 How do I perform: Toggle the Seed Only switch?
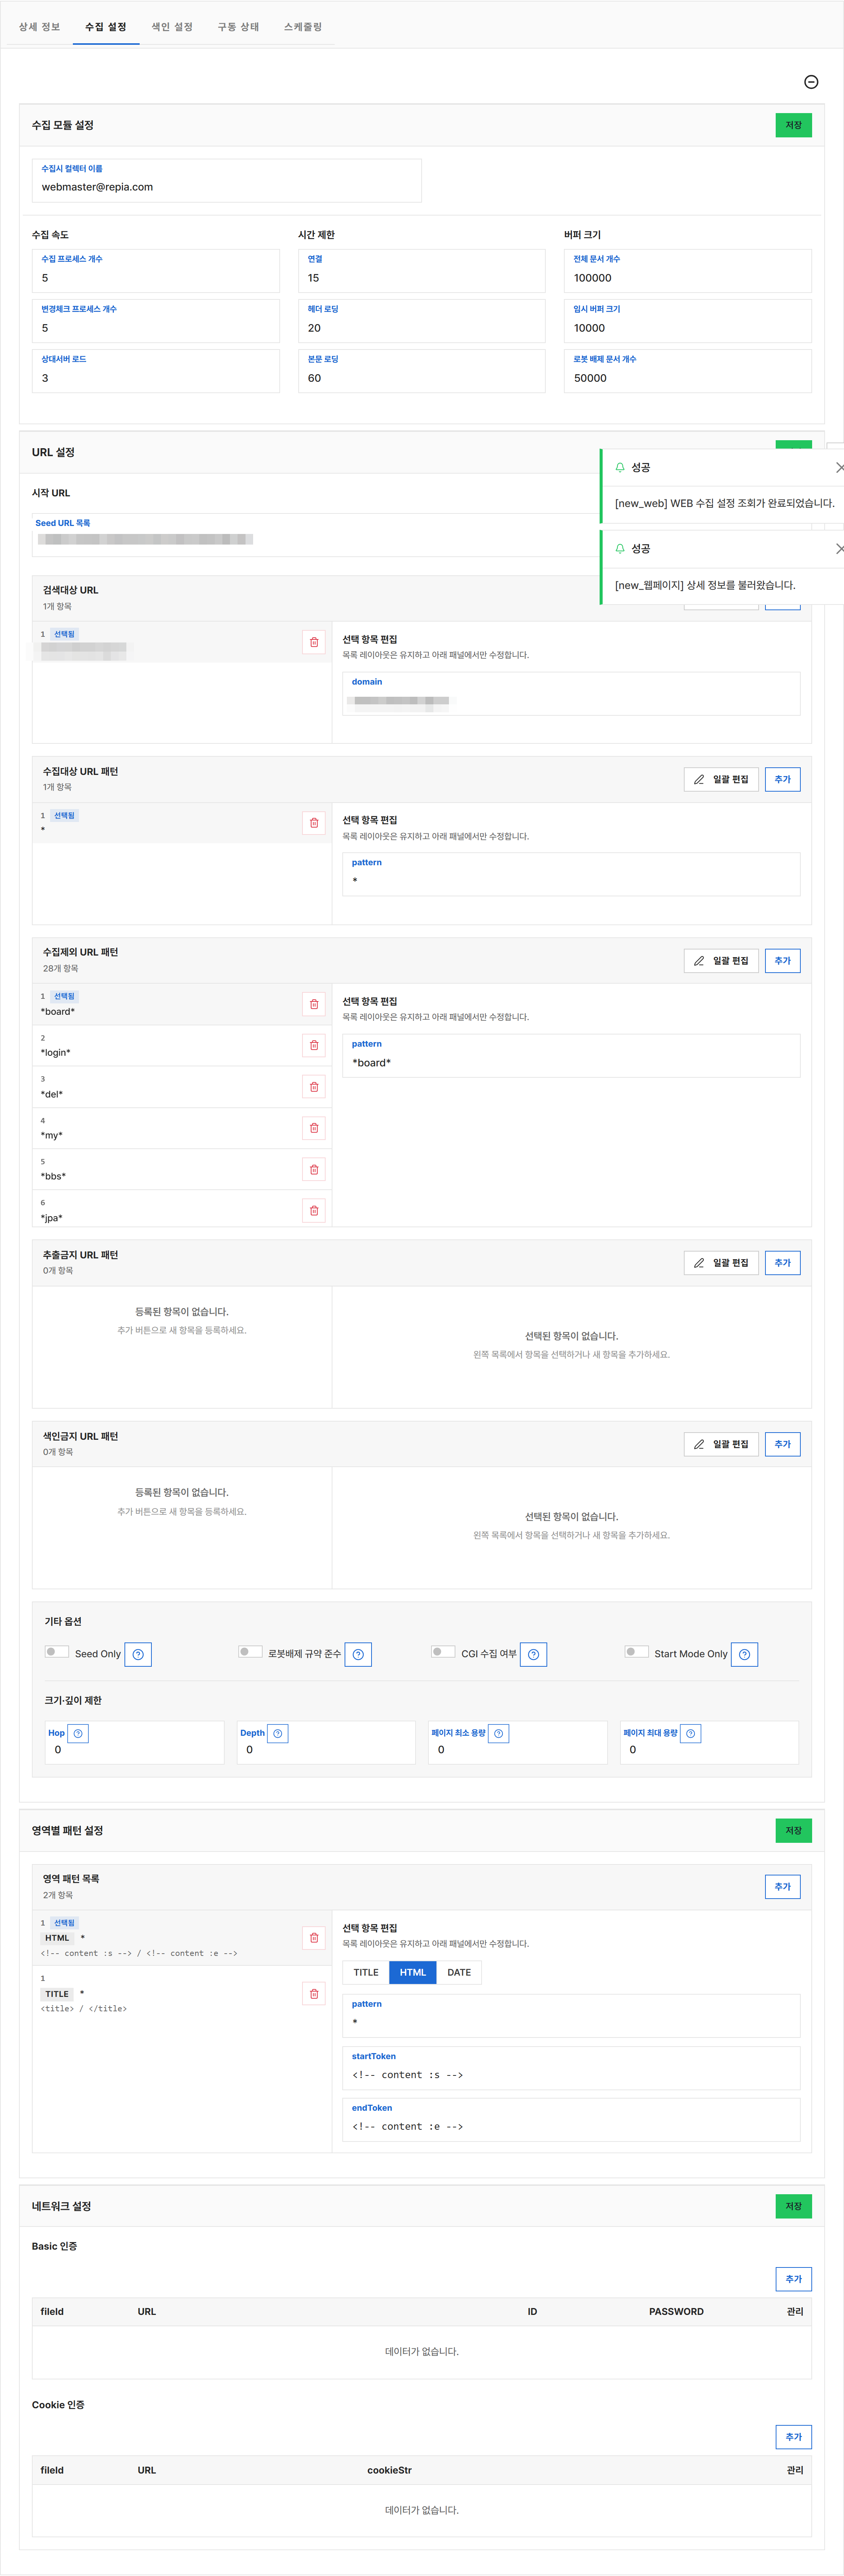point(57,1651)
